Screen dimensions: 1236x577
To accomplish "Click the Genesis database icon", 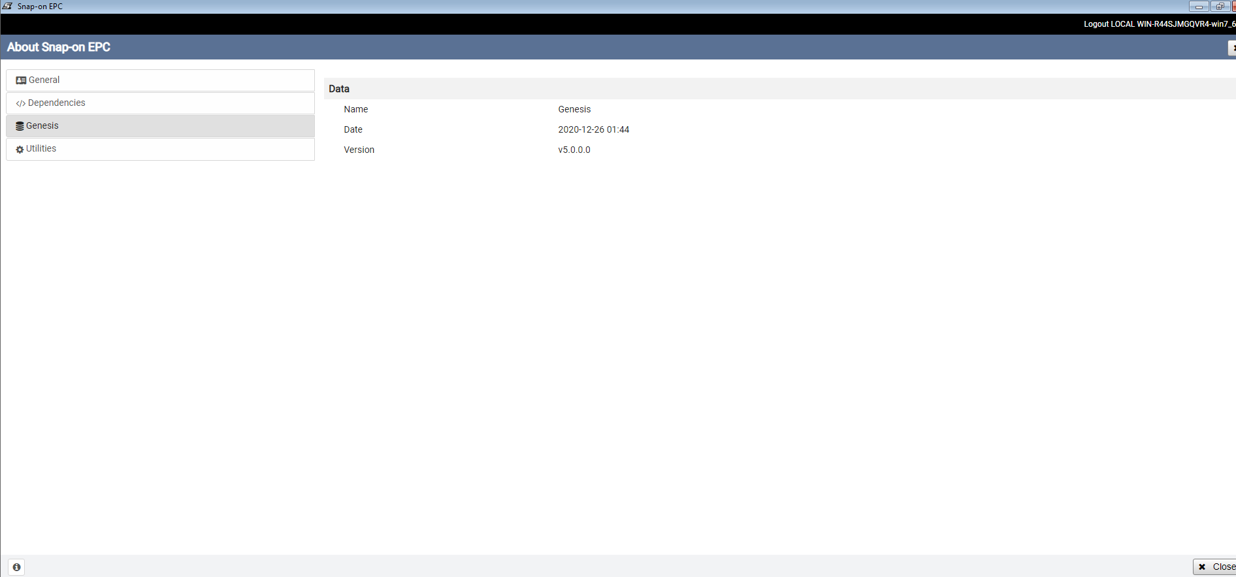I will [x=20, y=126].
